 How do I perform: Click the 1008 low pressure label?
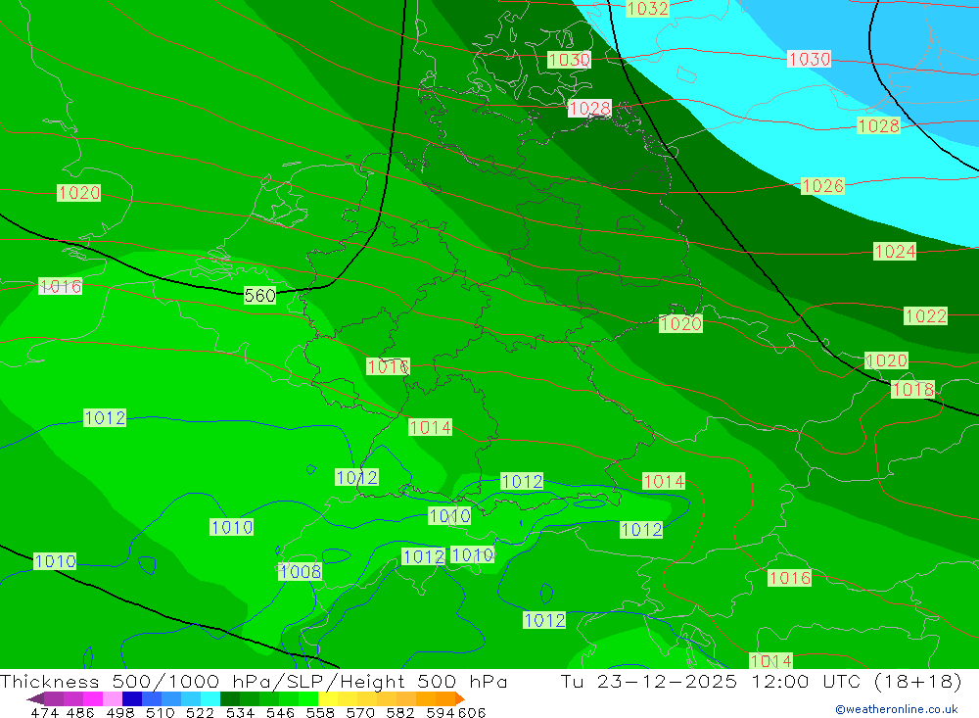(301, 571)
